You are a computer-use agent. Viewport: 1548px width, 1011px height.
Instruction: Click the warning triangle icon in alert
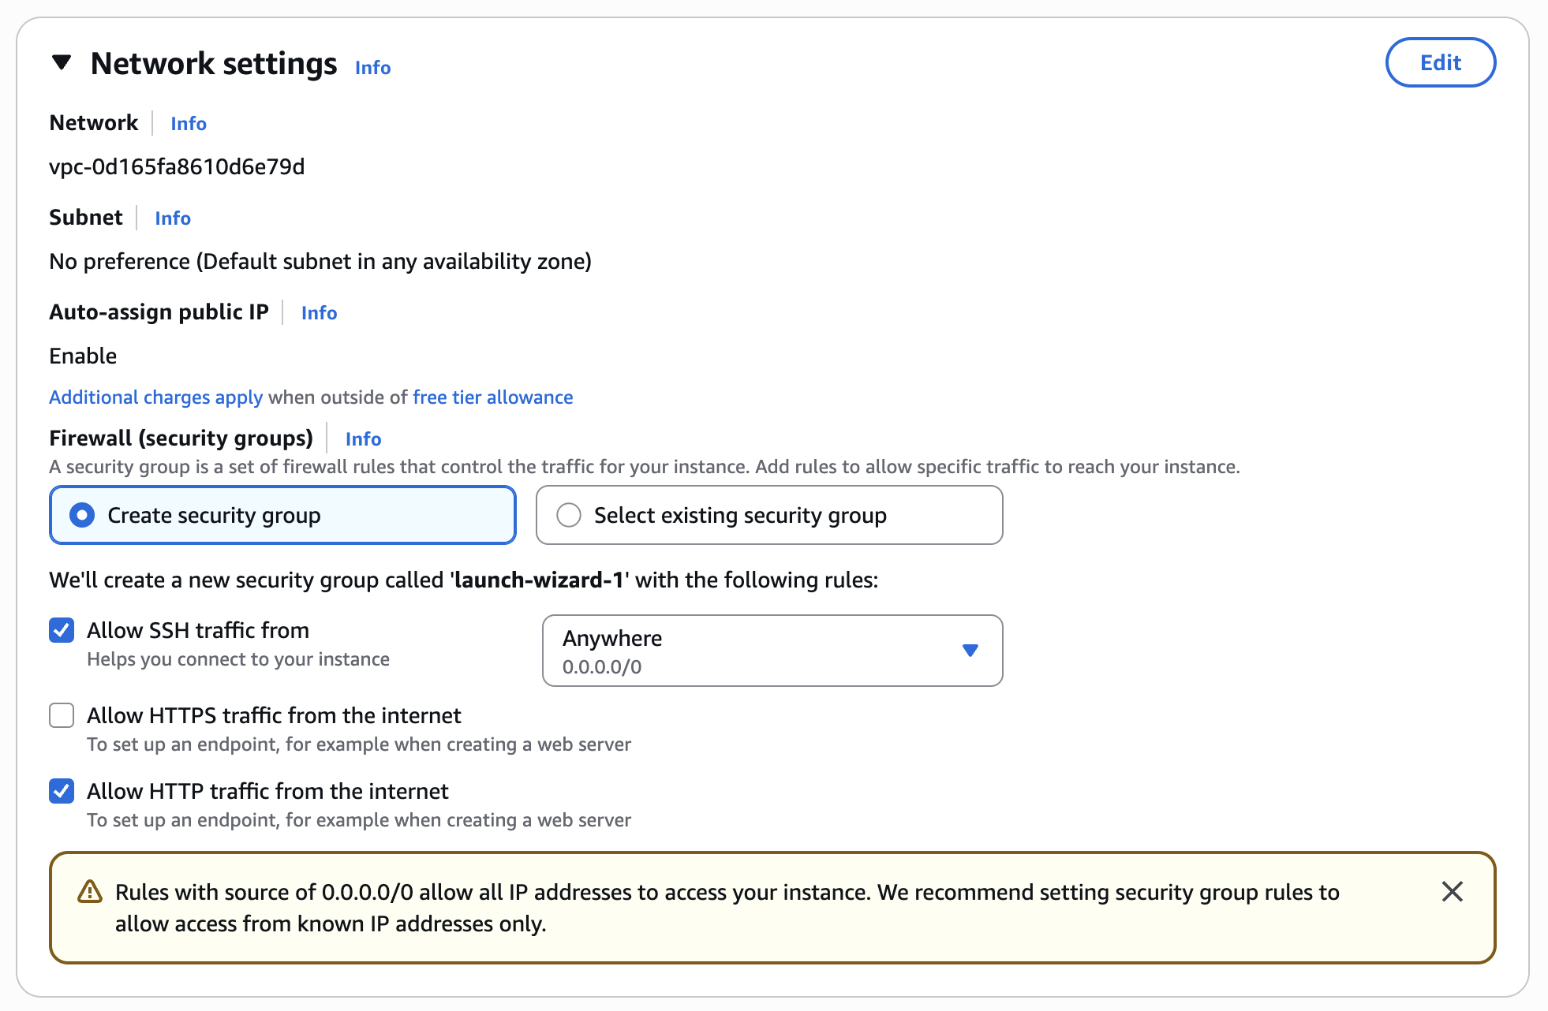90,892
